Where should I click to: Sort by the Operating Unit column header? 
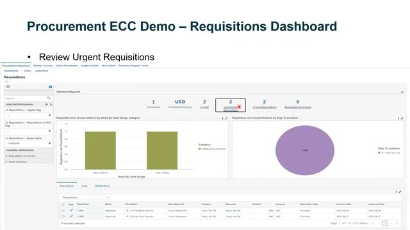176,204
